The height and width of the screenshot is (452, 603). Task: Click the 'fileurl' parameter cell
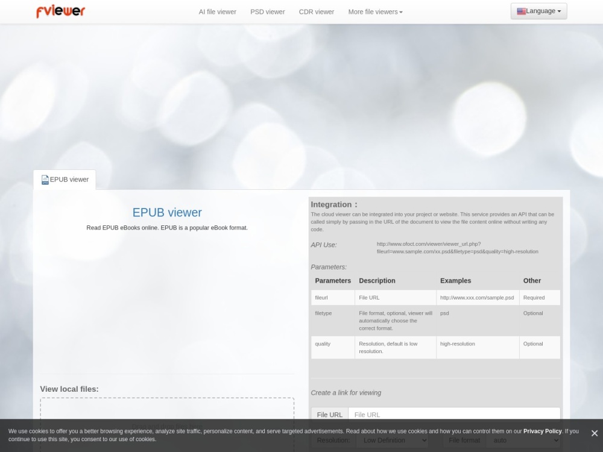pos(333,298)
